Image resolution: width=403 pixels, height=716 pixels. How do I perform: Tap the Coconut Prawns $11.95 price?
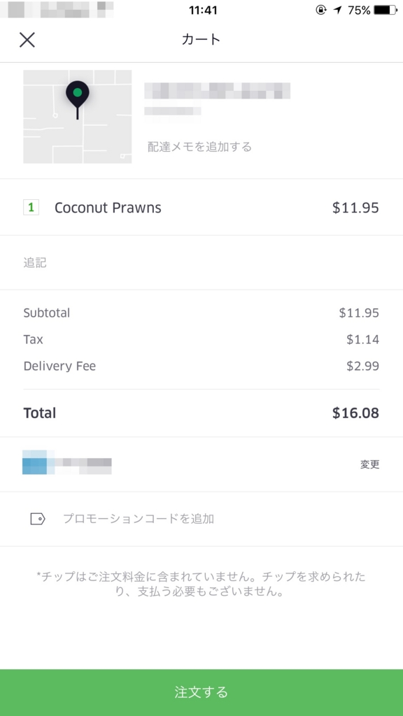pos(355,208)
